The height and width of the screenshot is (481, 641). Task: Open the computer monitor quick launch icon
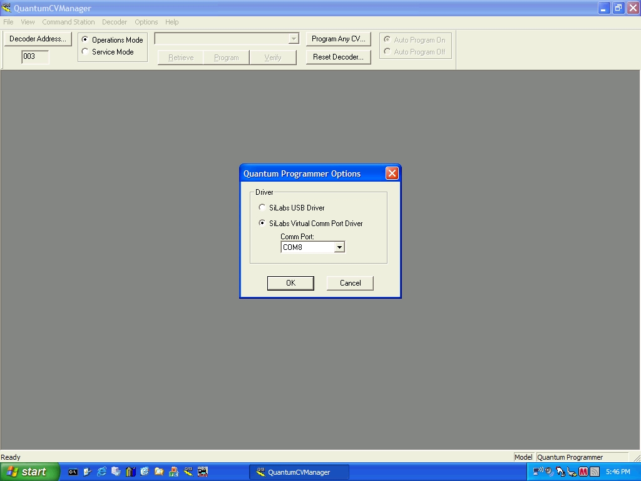click(x=116, y=472)
